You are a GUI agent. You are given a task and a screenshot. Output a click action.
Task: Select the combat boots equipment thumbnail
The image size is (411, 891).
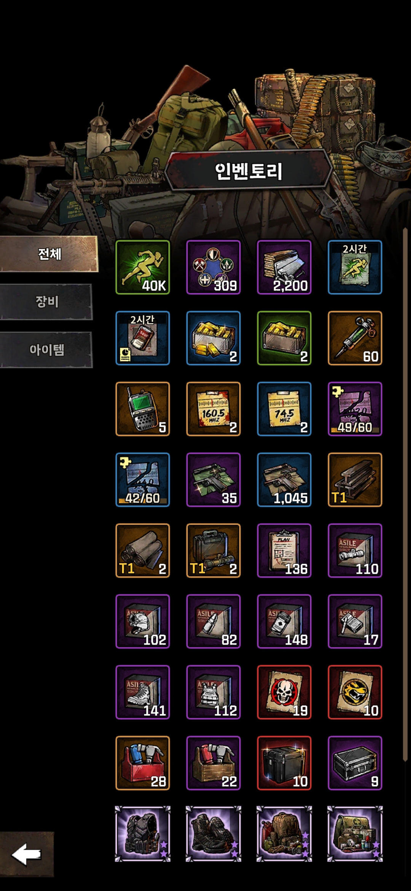tap(213, 834)
